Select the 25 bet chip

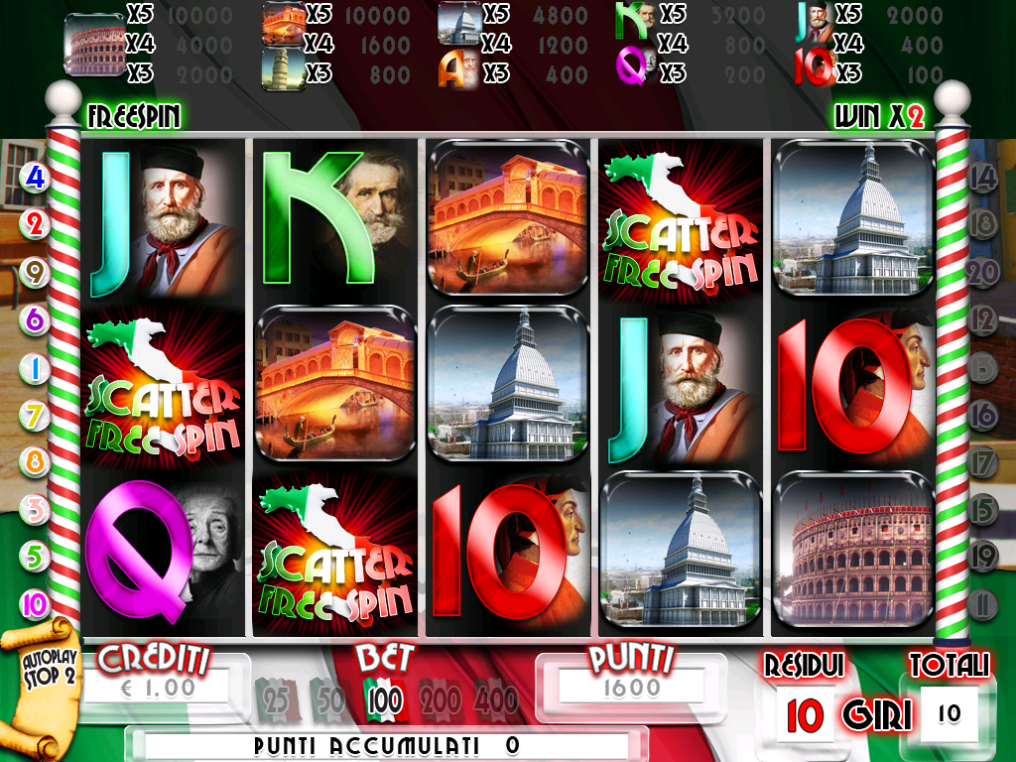tap(278, 699)
